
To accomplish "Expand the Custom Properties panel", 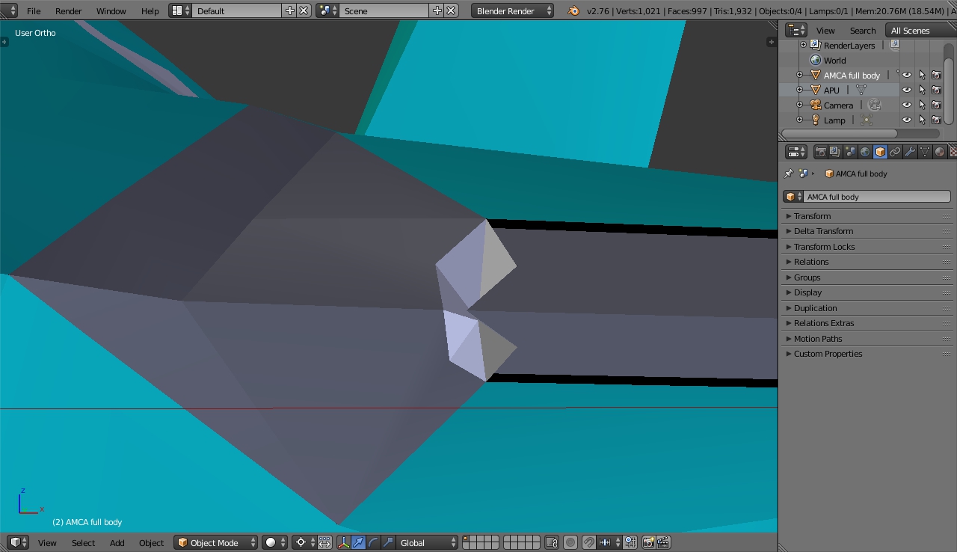I will 867,354.
